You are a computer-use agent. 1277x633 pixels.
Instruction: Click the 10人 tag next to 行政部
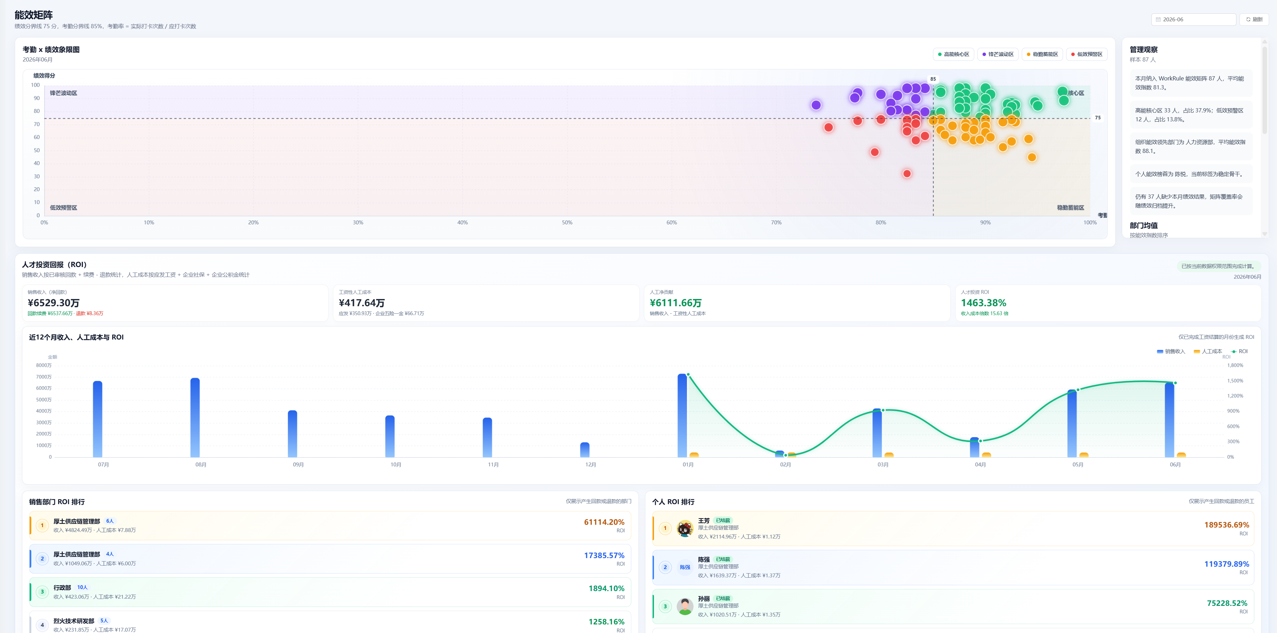pos(82,587)
